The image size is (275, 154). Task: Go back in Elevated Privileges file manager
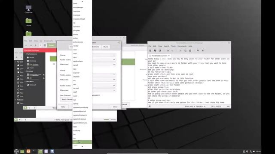[x=26, y=45]
